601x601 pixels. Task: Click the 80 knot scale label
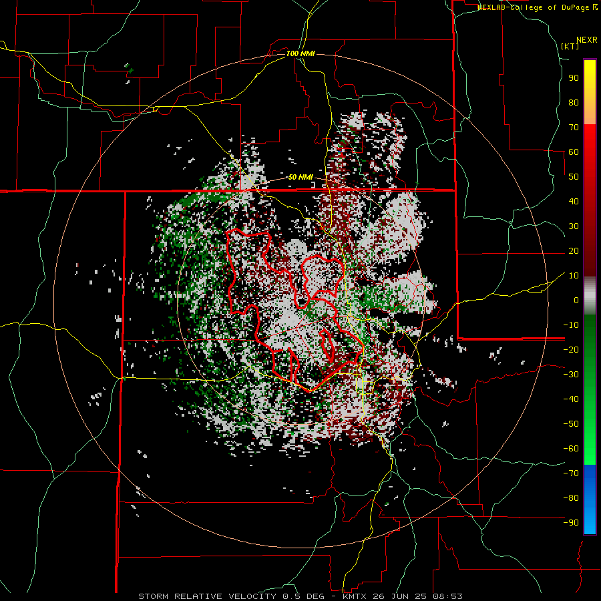tap(574, 102)
